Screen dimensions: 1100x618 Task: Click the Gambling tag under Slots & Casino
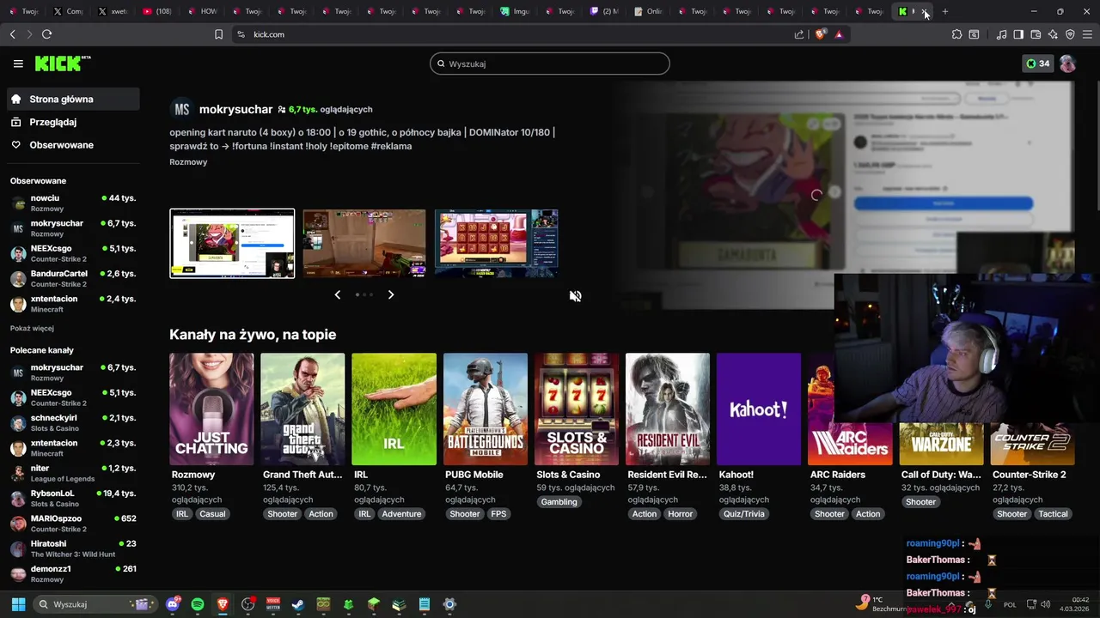559,501
